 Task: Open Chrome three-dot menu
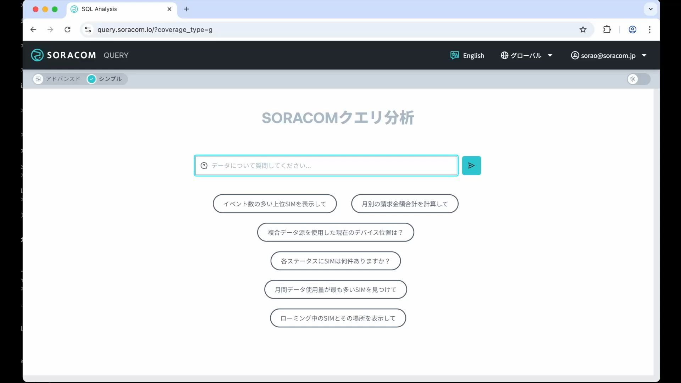(x=649, y=29)
